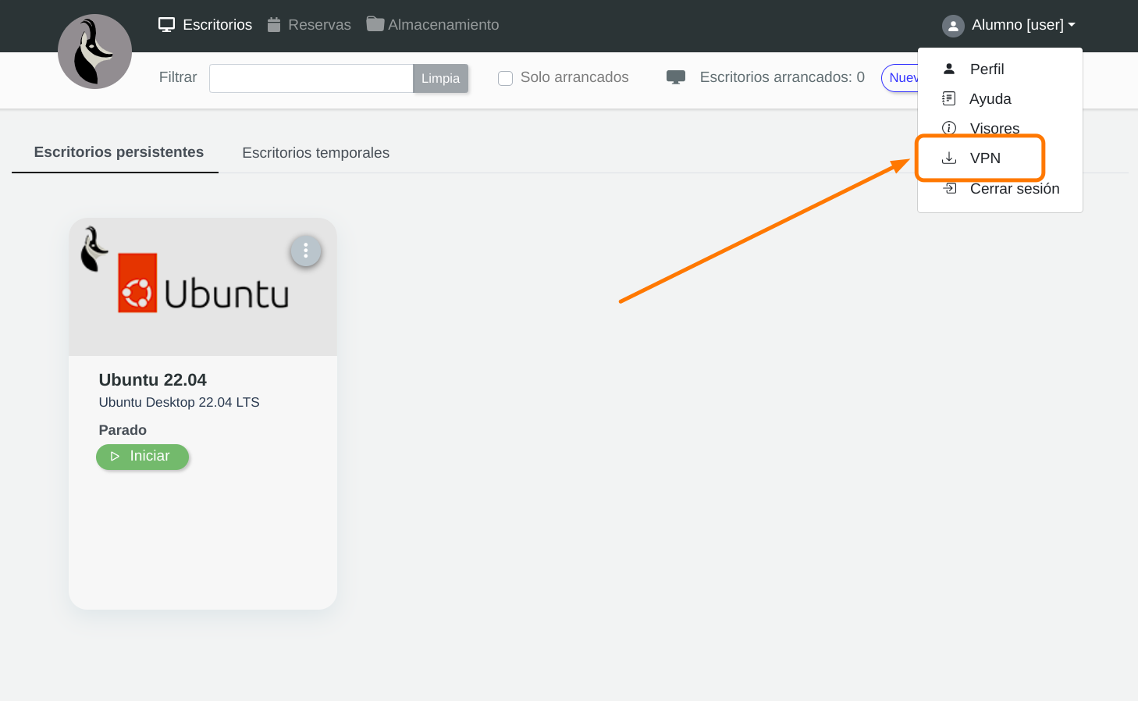
Task: Open the Reservas calendar section
Action: [x=309, y=25]
